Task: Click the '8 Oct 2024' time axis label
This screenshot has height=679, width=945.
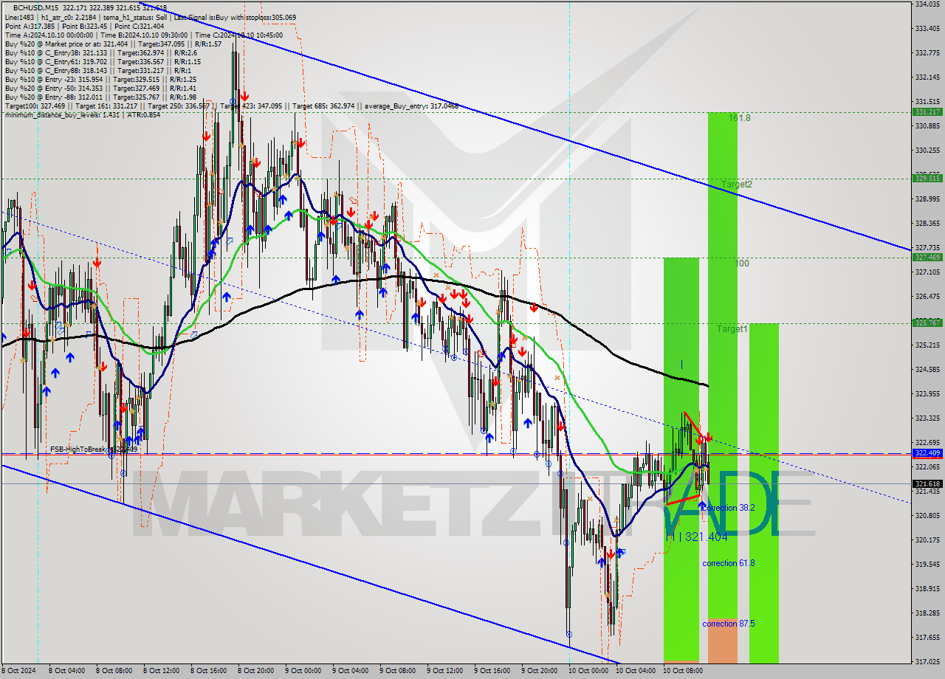Action: point(19,671)
